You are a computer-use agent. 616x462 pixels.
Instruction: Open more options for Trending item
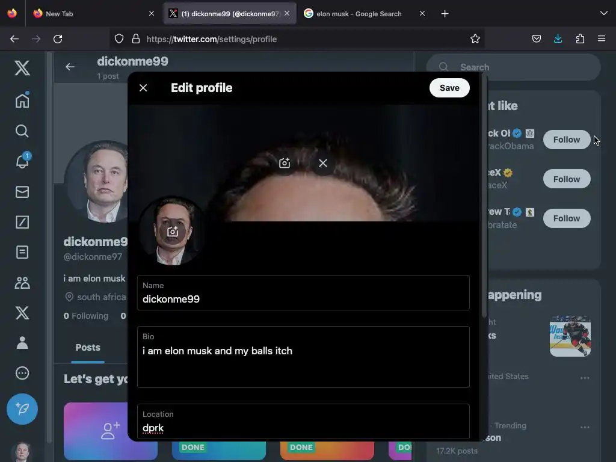585,427
